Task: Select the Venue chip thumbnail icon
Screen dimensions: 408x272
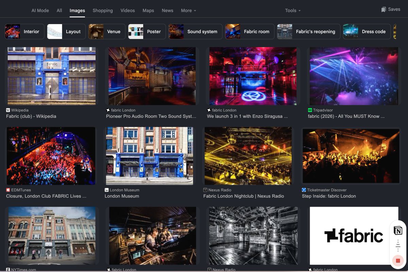Action: click(96, 32)
